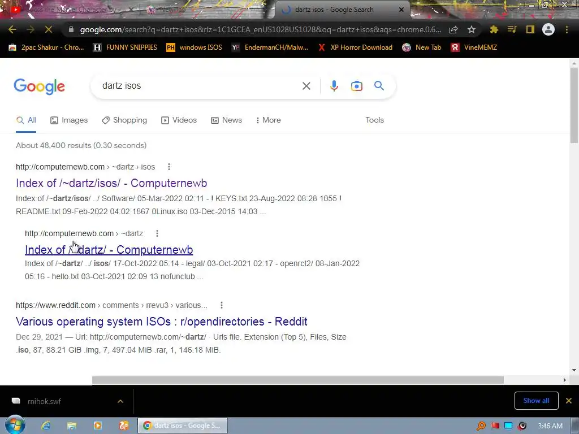Search by image with the camera icon

(x=356, y=86)
